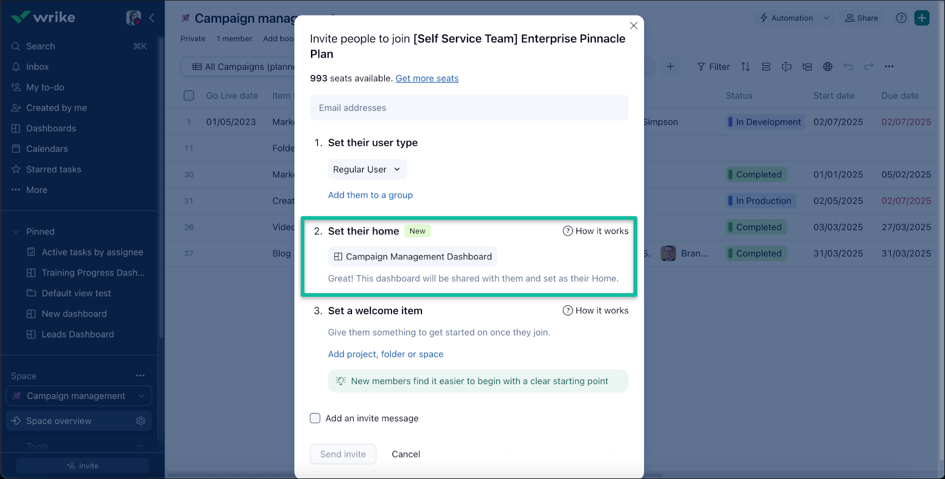Click the green plus create button
Screen dimensions: 945x479
(922, 18)
